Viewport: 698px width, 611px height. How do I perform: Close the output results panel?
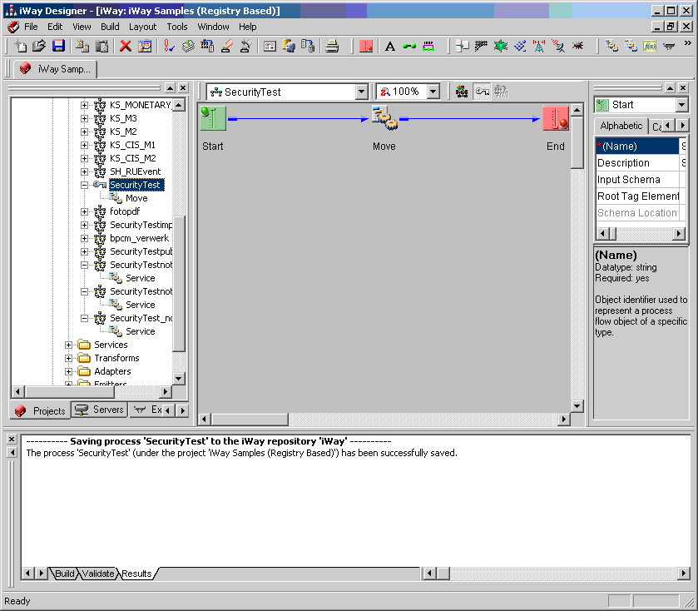click(12, 439)
